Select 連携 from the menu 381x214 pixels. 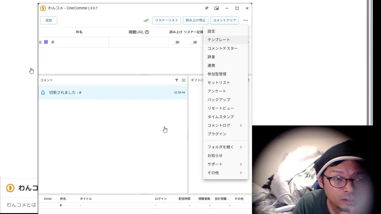tap(225, 65)
